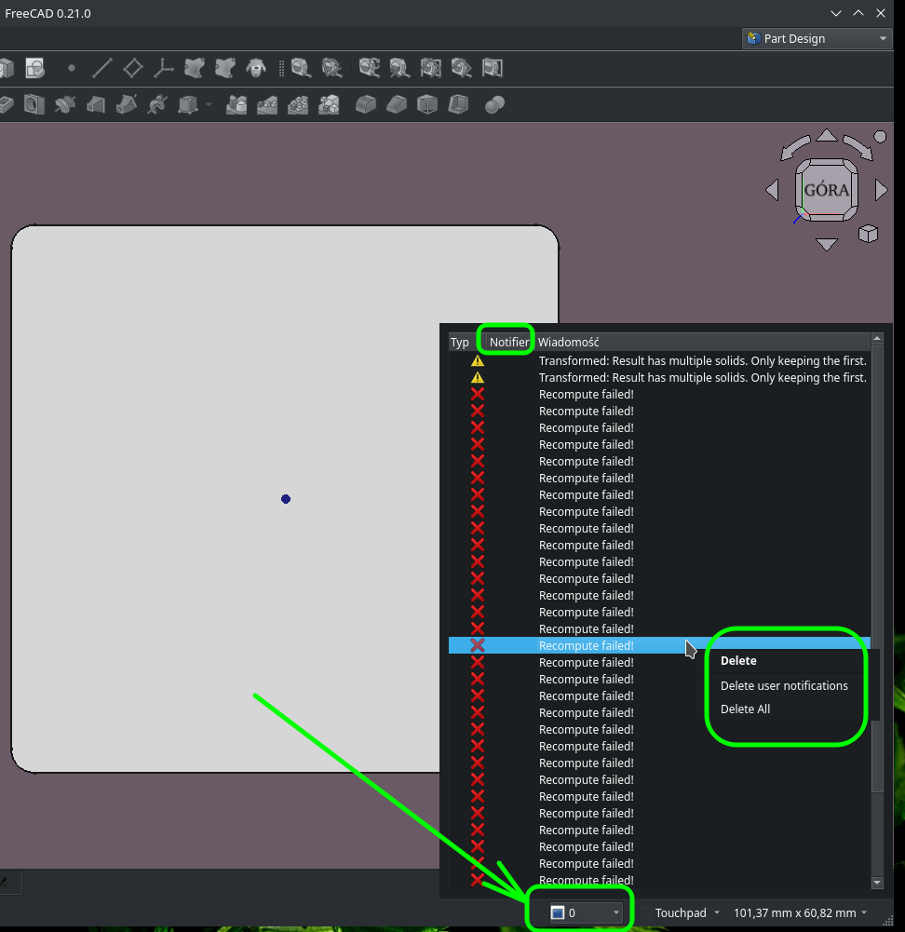Open the Mirrored transformation tool
905x932 pixels.
236,104
